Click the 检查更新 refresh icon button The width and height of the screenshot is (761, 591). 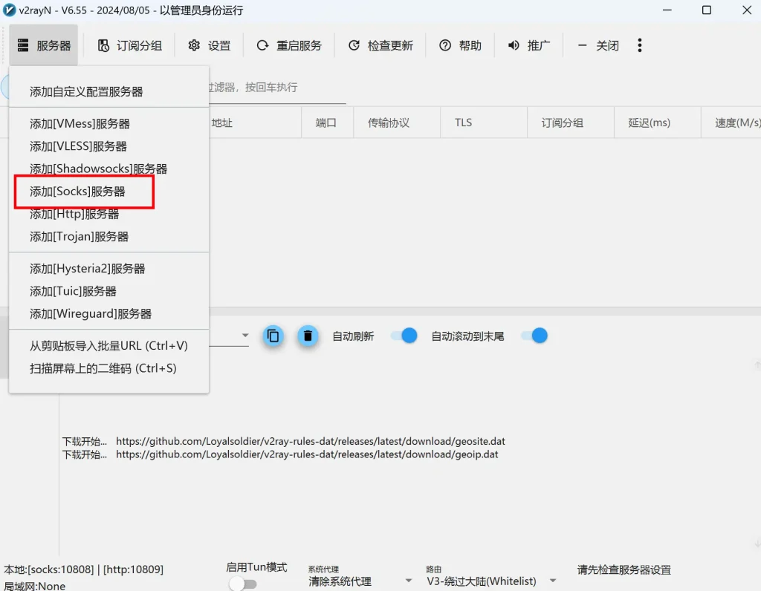[380, 45]
